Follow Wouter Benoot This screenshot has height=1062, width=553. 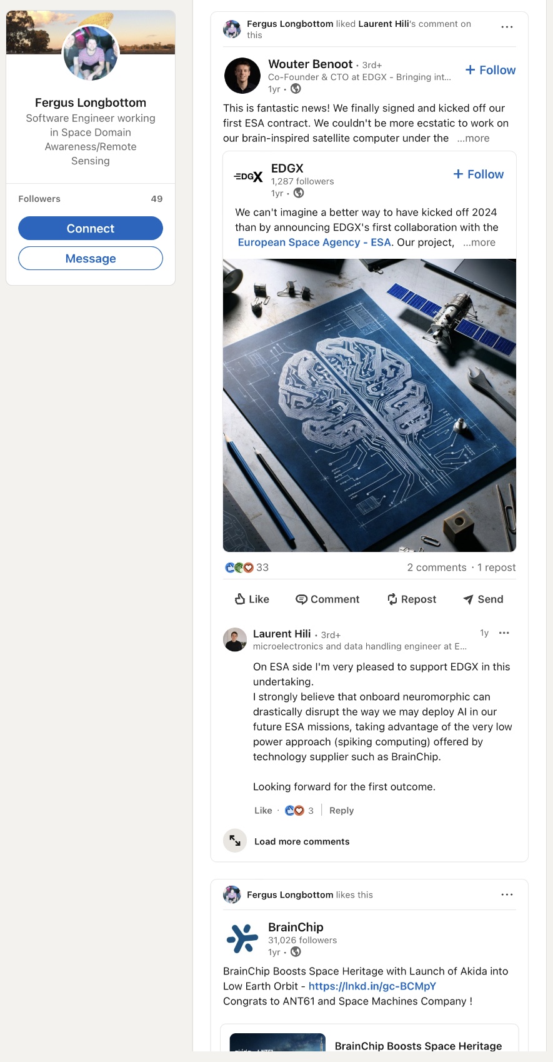pyautogui.click(x=491, y=70)
